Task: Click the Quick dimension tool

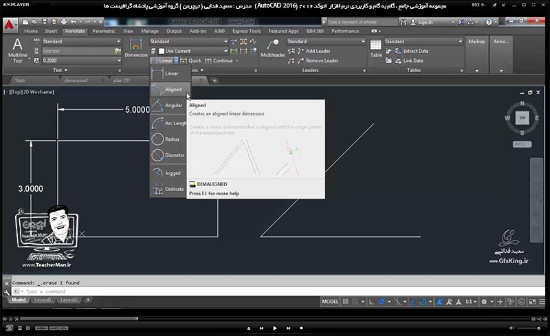Action: pos(191,60)
